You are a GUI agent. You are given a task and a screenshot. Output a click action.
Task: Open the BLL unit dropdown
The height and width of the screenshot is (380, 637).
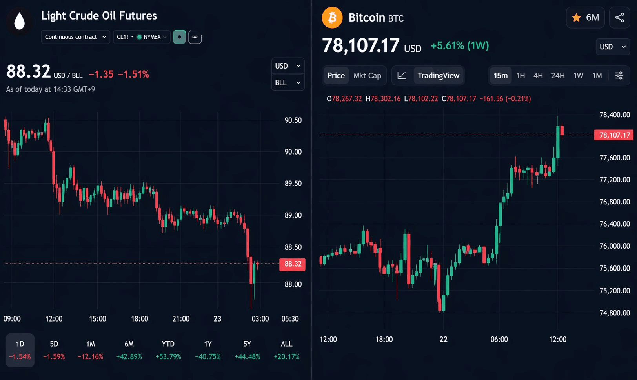pos(288,83)
